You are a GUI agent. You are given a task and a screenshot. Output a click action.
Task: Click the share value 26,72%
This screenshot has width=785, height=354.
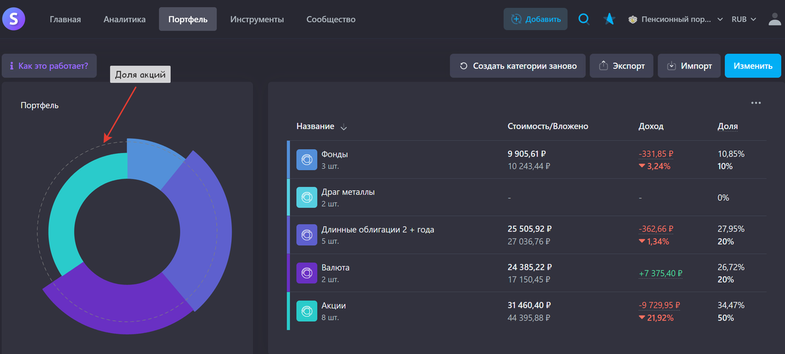coord(731,268)
